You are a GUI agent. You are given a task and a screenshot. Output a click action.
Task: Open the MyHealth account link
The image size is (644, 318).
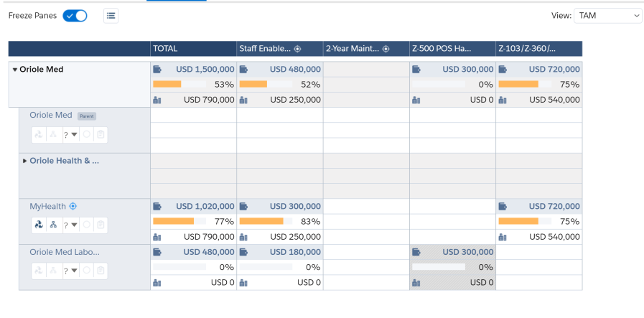click(x=47, y=206)
